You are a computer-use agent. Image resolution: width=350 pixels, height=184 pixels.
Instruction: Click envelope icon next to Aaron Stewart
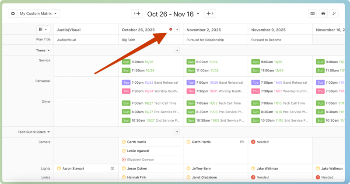pyautogui.click(x=112, y=168)
